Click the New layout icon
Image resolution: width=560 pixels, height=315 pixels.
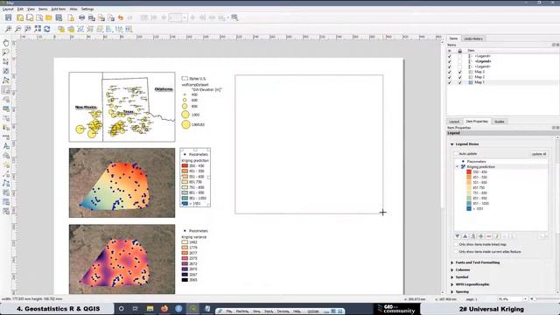20,17
